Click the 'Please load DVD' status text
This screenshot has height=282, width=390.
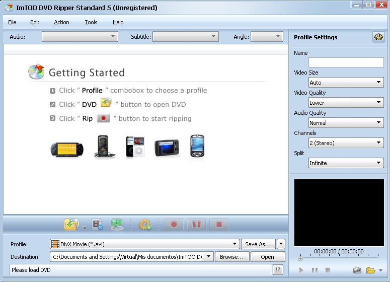pos(31,270)
